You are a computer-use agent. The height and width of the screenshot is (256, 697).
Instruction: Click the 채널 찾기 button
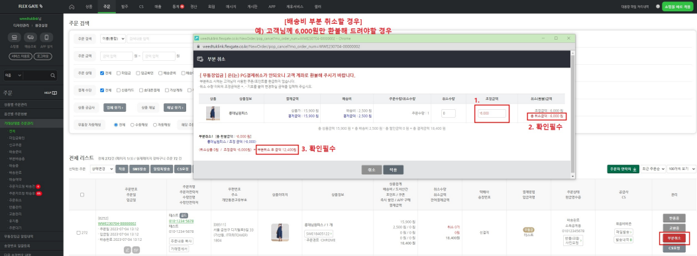click(x=175, y=107)
